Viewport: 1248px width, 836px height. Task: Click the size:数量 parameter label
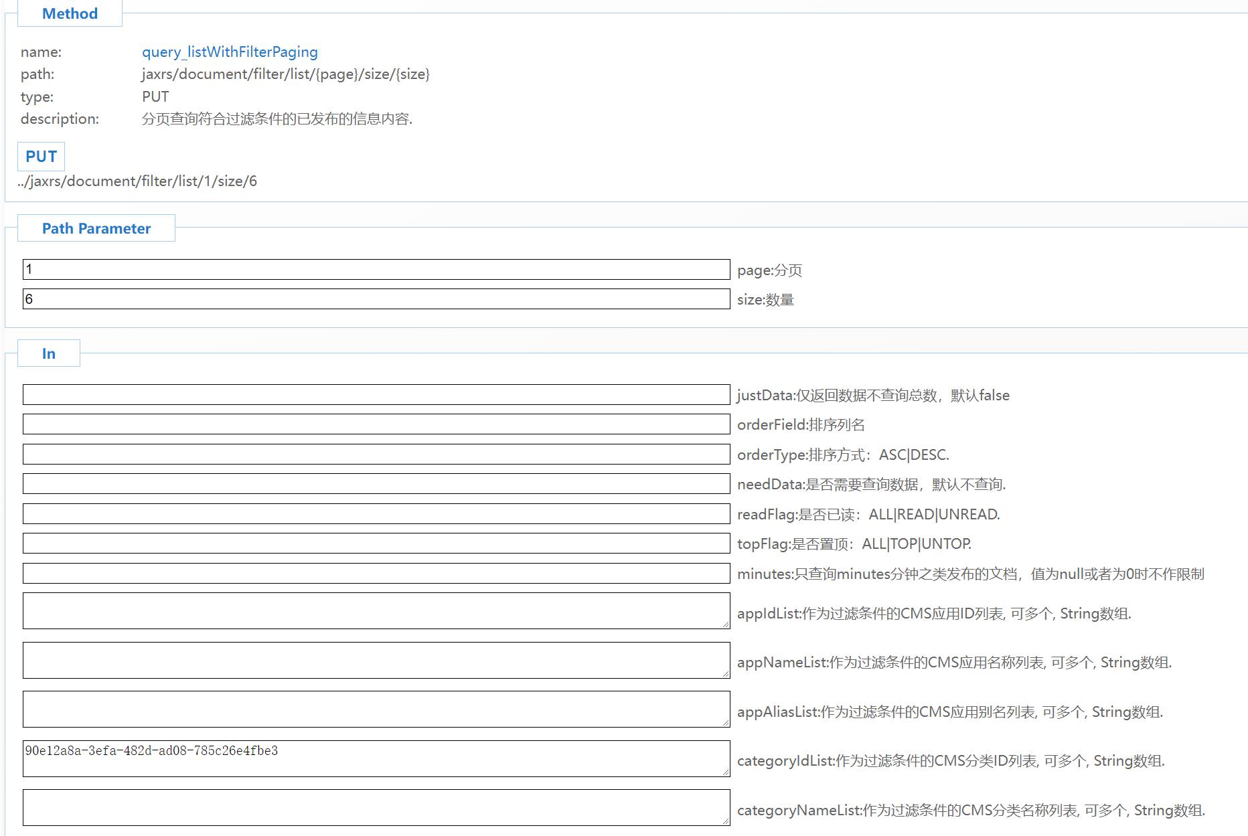point(765,300)
